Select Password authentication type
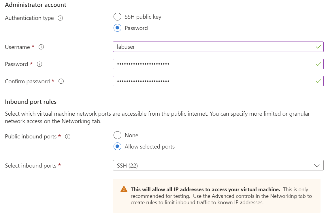The image size is (328, 216). pos(117,28)
